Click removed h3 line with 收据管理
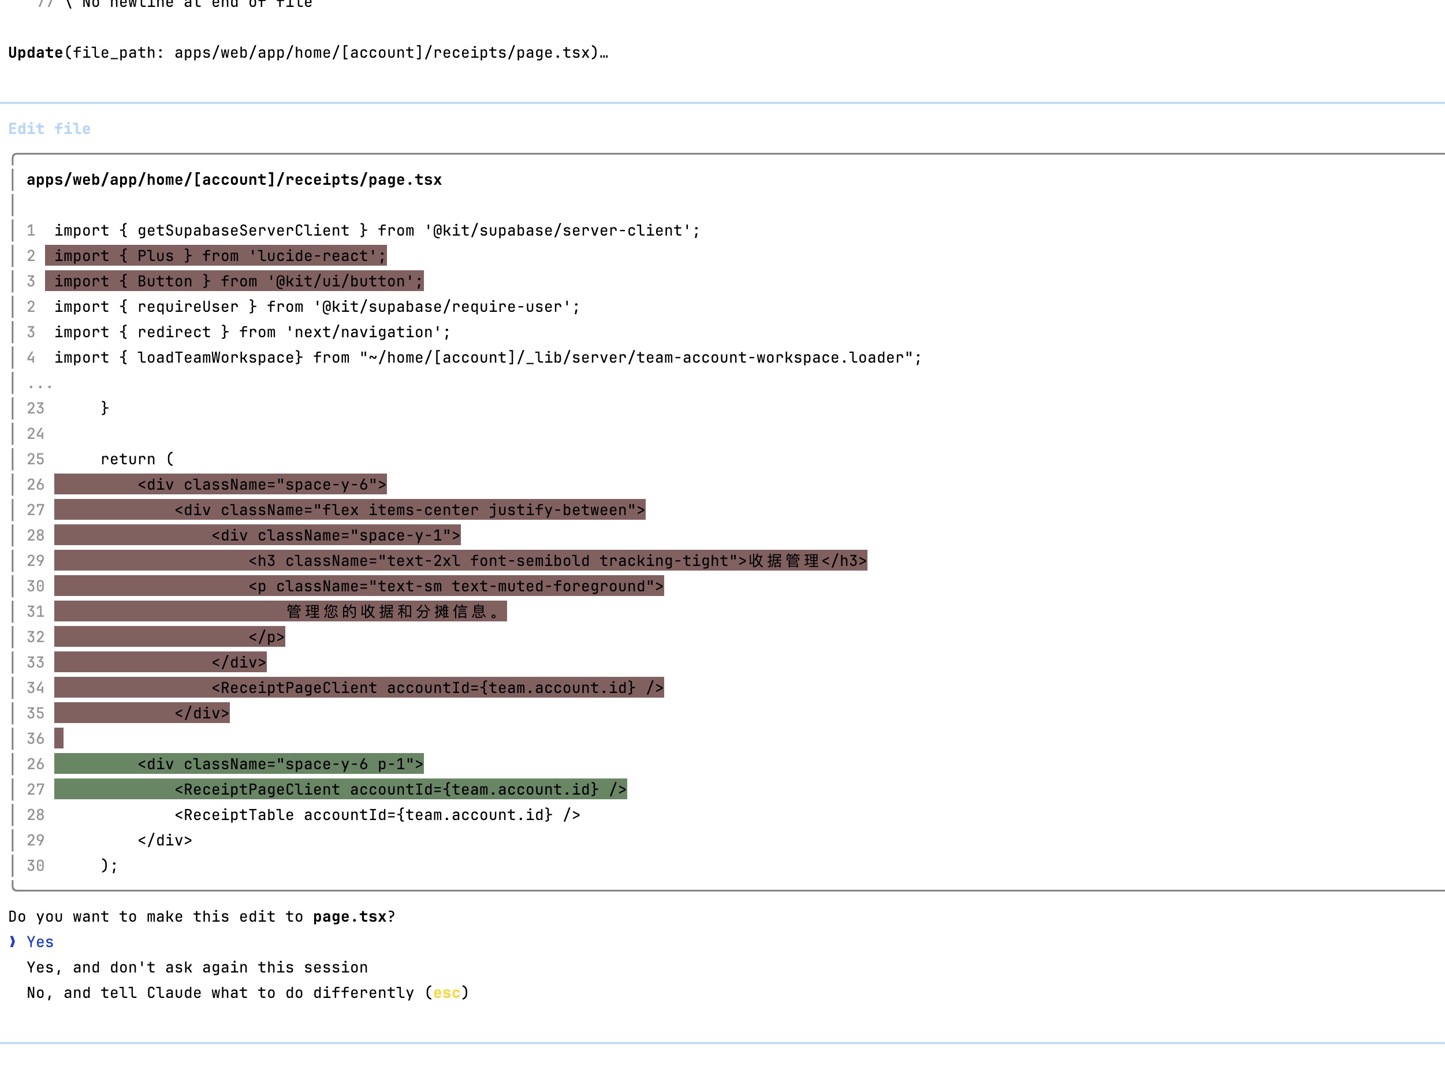Image resolution: width=1445 pixels, height=1073 pixels. coord(461,561)
